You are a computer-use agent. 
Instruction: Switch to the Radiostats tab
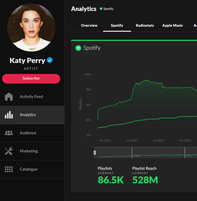pos(145,26)
